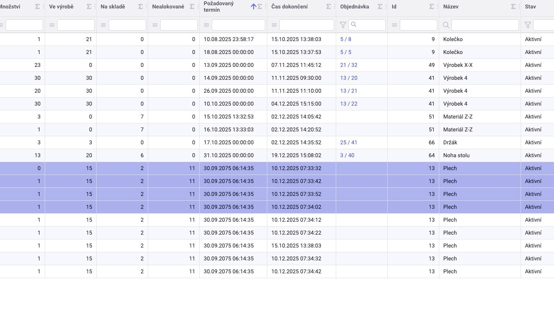Select the Držák row
Viewport: 554px width, 310px height.
pyautogui.click(x=450, y=143)
